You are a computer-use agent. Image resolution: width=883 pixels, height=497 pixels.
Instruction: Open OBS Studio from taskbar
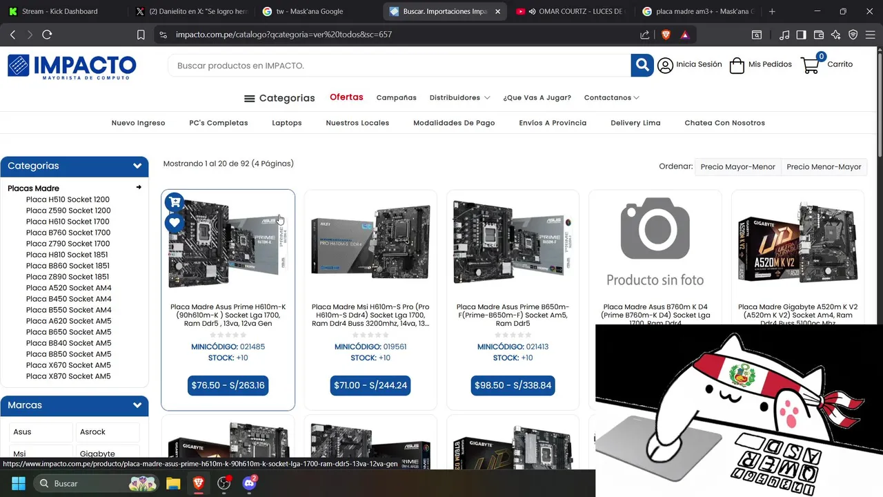click(224, 483)
